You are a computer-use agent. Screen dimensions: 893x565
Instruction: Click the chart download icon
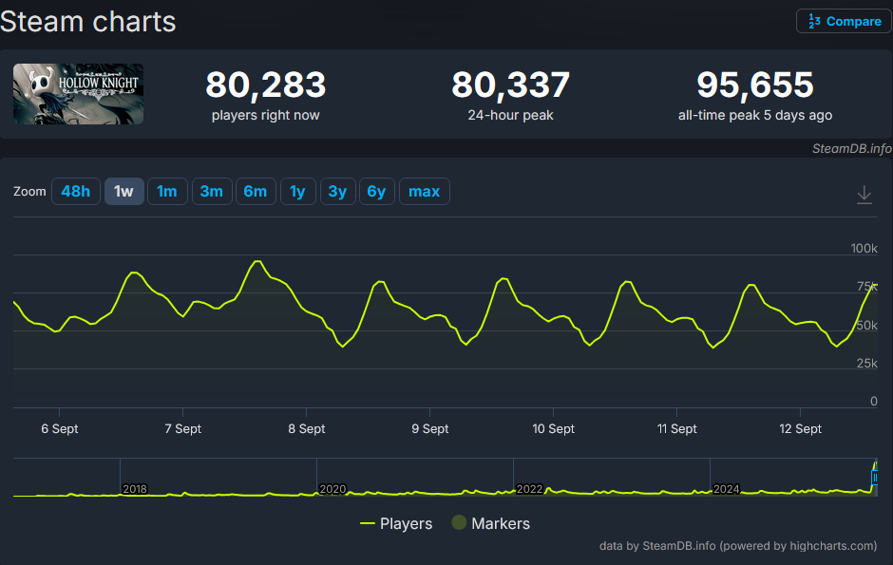(864, 194)
